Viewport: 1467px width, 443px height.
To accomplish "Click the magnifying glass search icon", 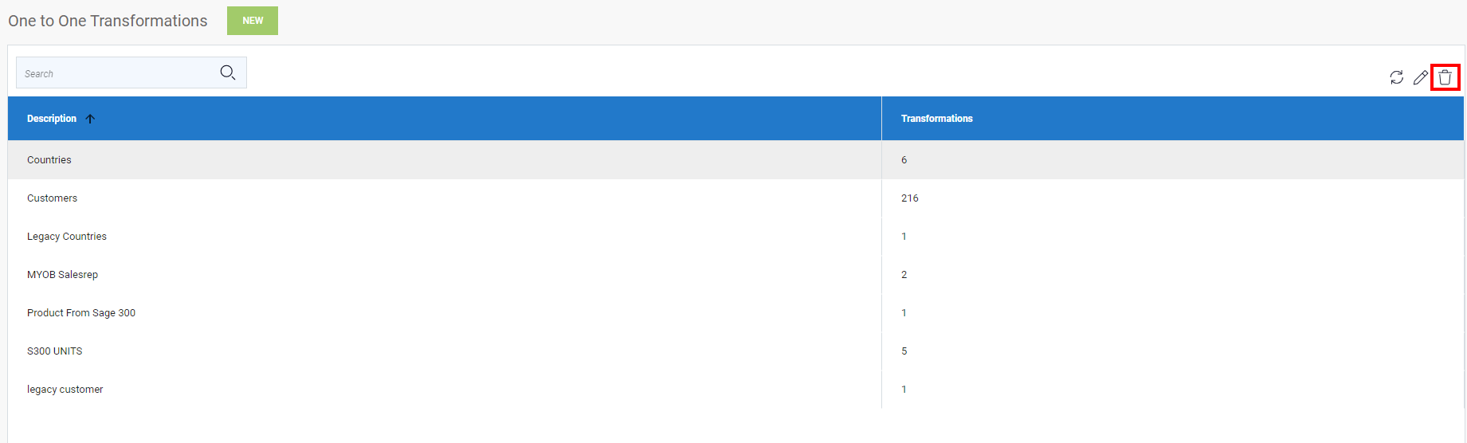I will 228,73.
